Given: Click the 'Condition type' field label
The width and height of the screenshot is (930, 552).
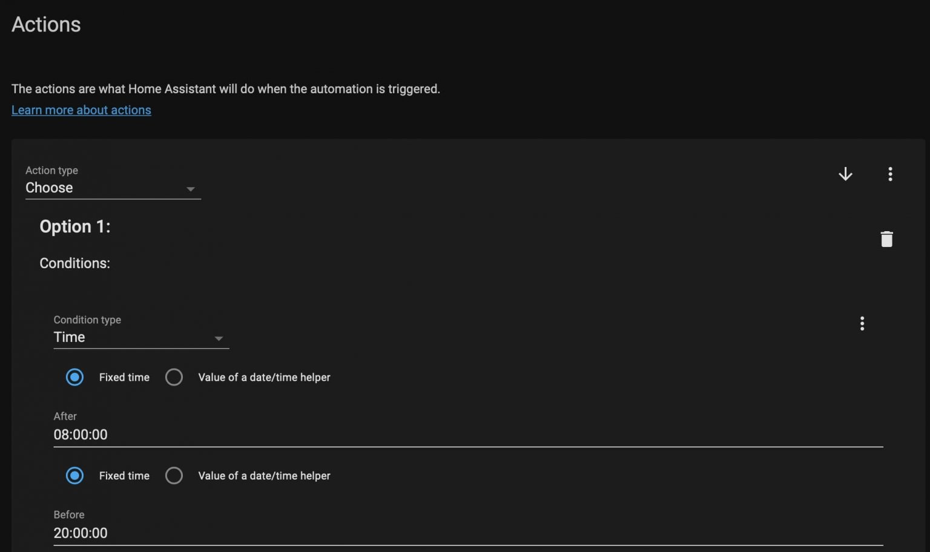Looking at the screenshot, I should tap(87, 320).
